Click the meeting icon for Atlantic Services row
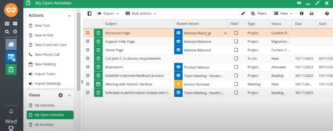This screenshot has height=131, width=333. 98,84
